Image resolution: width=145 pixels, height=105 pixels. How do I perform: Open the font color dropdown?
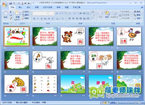click(x=63, y=19)
